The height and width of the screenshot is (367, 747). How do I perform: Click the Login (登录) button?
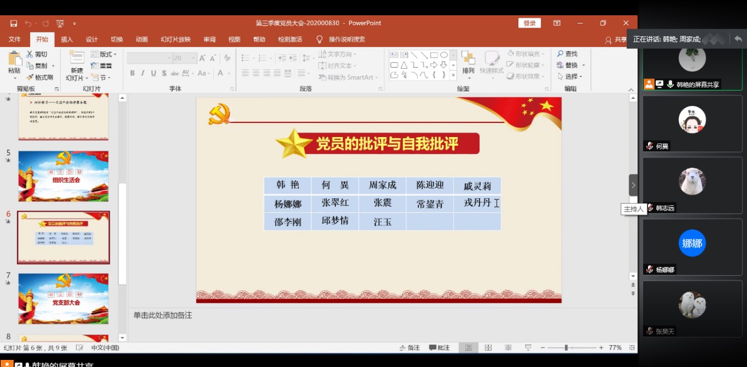(x=529, y=23)
